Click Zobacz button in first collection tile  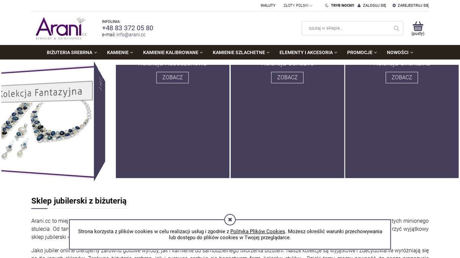(172, 77)
